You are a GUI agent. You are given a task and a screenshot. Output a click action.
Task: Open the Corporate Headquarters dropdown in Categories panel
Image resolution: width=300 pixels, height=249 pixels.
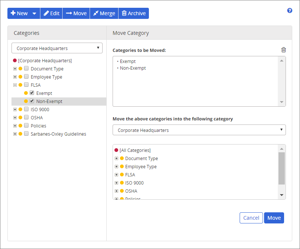click(57, 48)
